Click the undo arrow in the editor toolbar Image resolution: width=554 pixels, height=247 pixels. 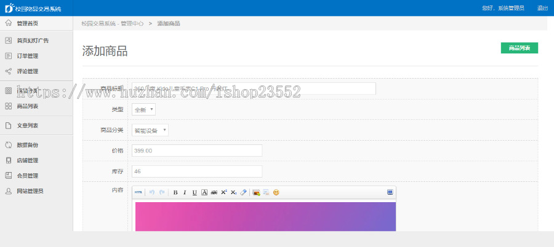coord(152,192)
